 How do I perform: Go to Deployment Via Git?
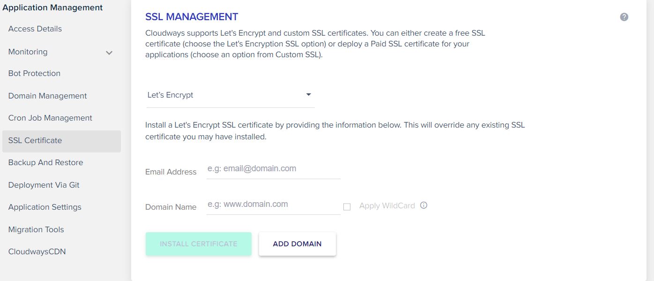[x=44, y=185]
